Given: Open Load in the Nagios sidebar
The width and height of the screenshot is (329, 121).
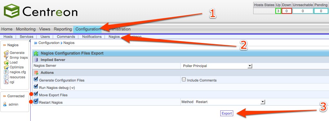Looking at the screenshot, I should (x=14, y=62).
